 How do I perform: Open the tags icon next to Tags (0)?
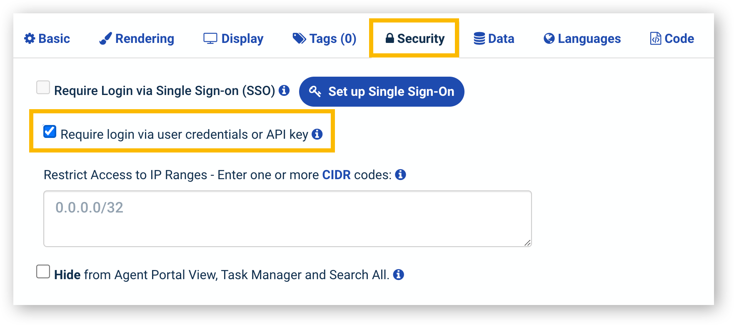[300, 39]
